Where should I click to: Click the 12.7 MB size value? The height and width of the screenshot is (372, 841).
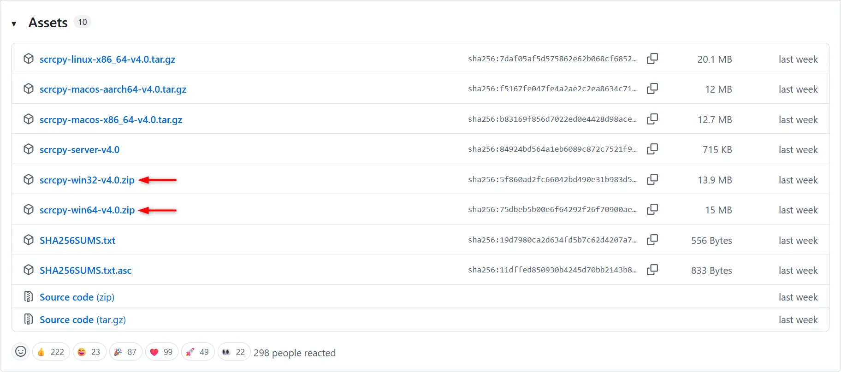(x=715, y=119)
